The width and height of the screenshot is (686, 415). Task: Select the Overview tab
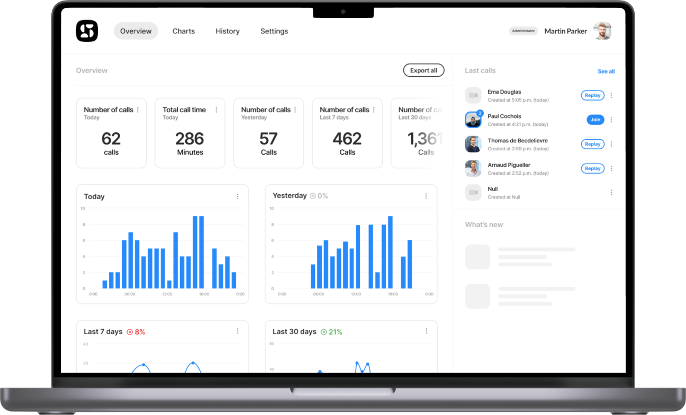(x=136, y=31)
